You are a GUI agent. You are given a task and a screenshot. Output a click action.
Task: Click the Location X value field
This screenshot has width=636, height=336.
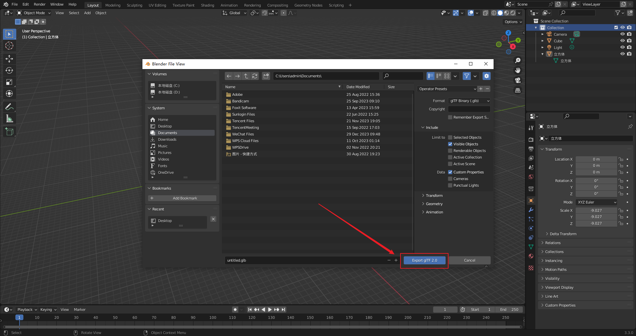tap(596, 159)
